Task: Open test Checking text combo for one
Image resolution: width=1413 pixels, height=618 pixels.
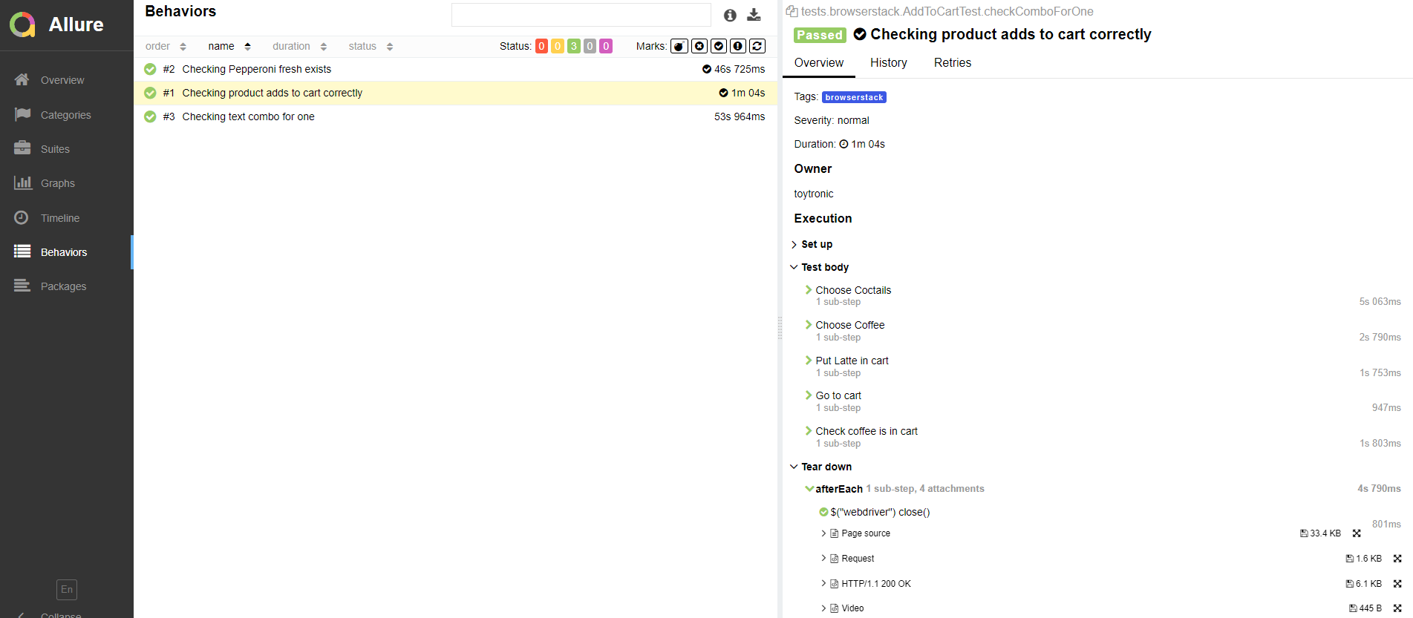Action: pos(455,116)
